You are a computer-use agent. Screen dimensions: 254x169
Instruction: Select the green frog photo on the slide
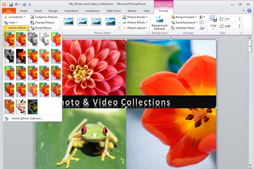pos(80,138)
